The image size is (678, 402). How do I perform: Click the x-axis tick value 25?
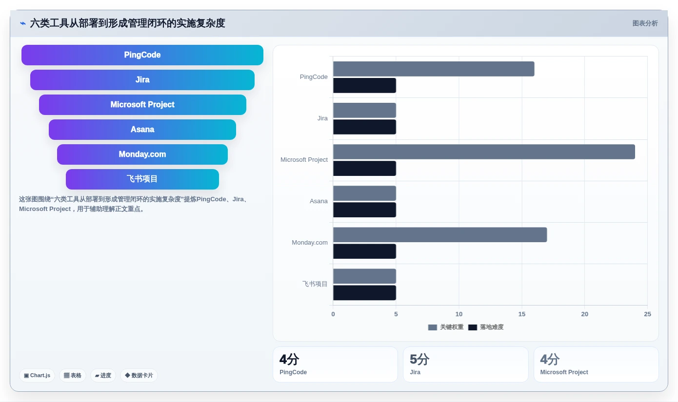(647, 314)
